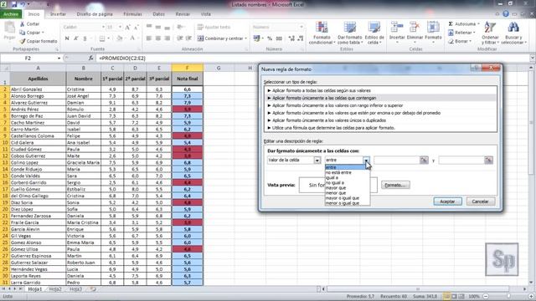536x301 pixels.
Task: Click the Formato... button
Action: [x=395, y=185]
